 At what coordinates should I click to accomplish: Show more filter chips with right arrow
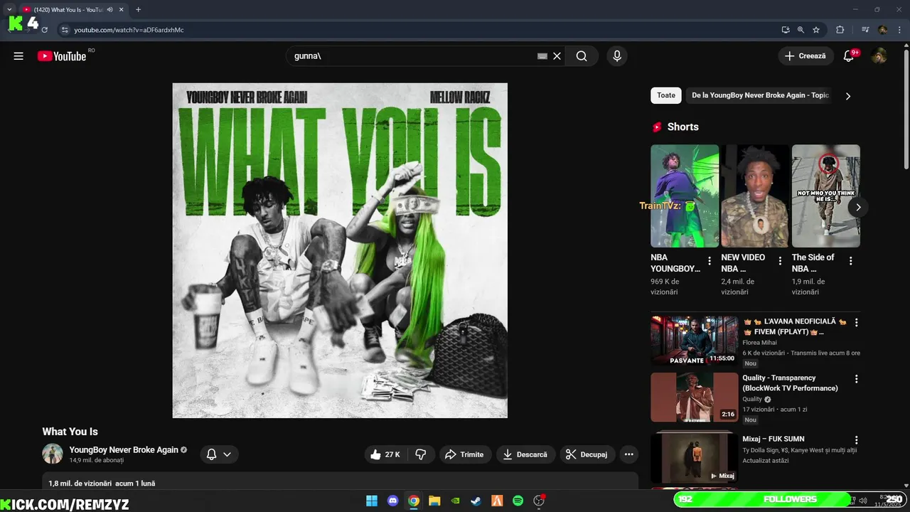847,96
